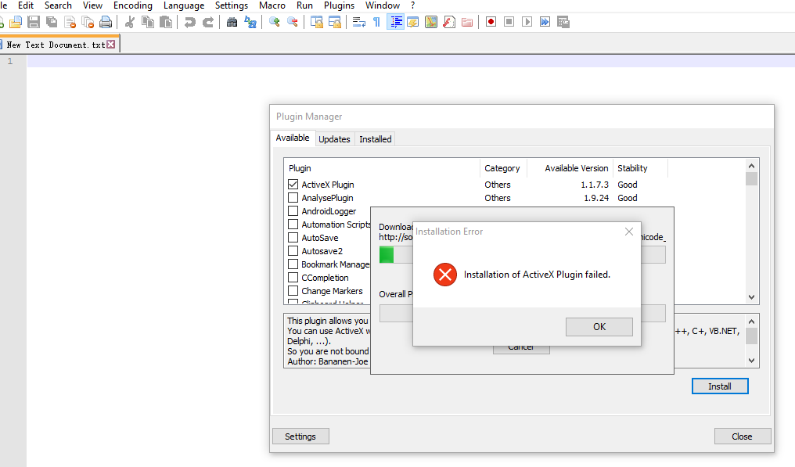The height and width of the screenshot is (467, 795).
Task: Open the Search menu
Action: coord(59,5)
